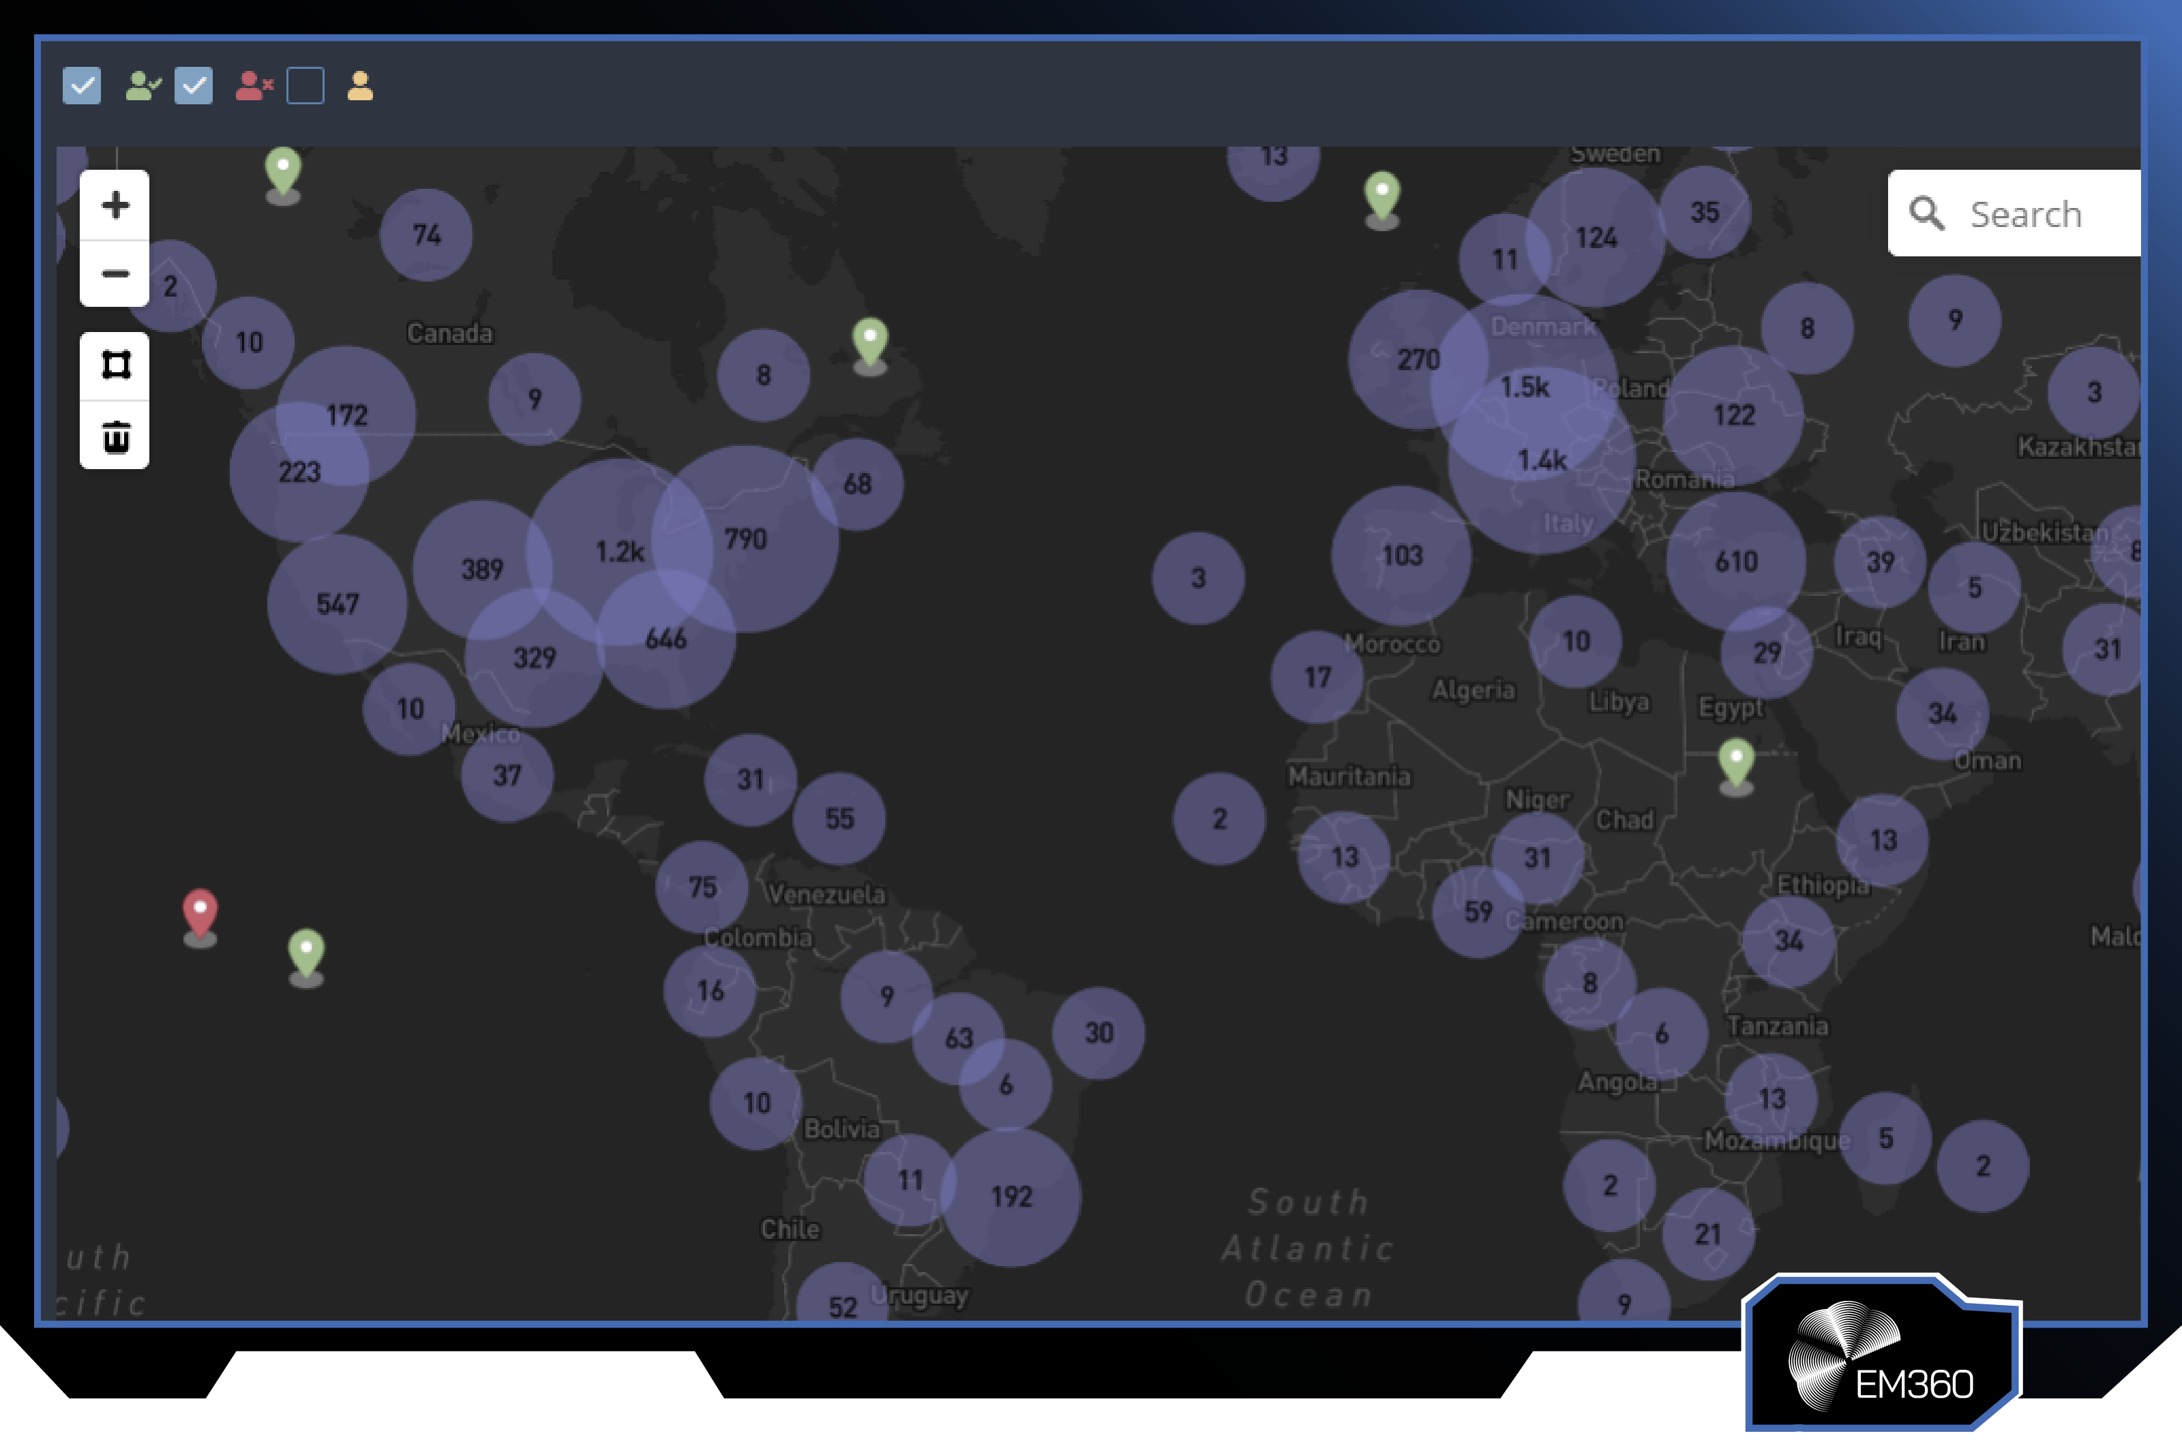Viewport: 2182px width, 1455px height.
Task: Open the 646 cluster
Action: [x=666, y=640]
